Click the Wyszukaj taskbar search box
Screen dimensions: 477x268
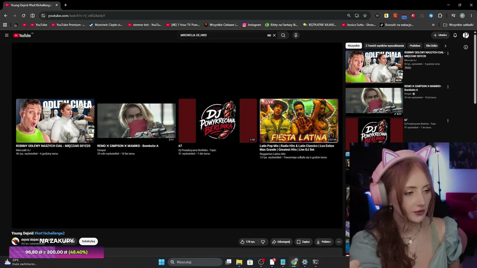coord(195,262)
